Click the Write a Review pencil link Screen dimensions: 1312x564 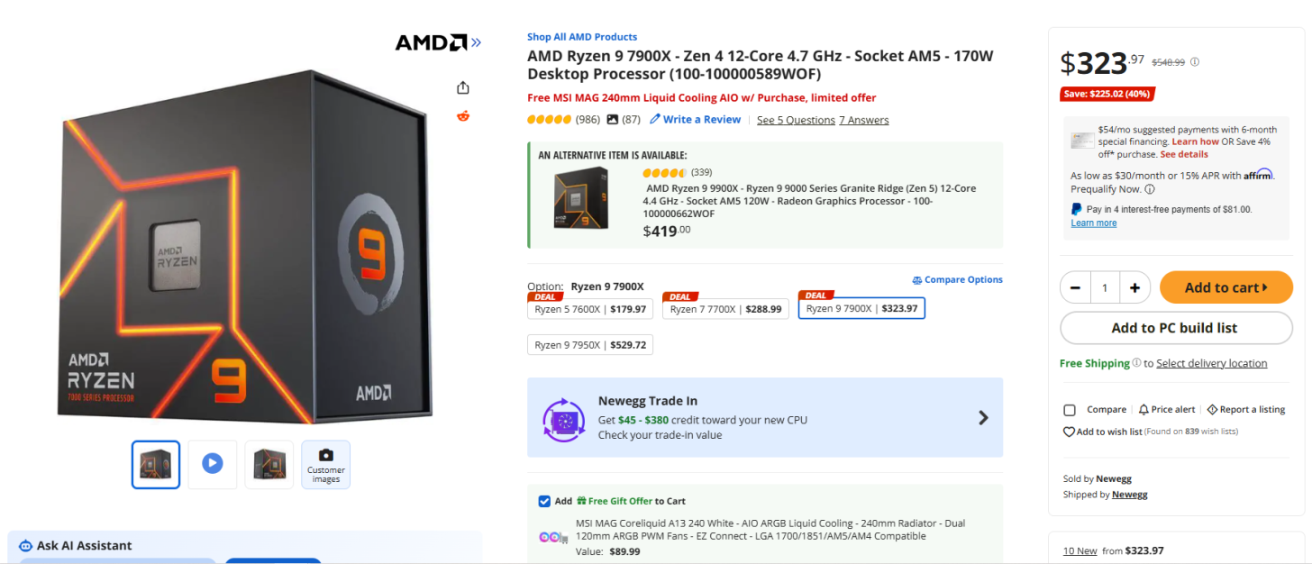(695, 120)
